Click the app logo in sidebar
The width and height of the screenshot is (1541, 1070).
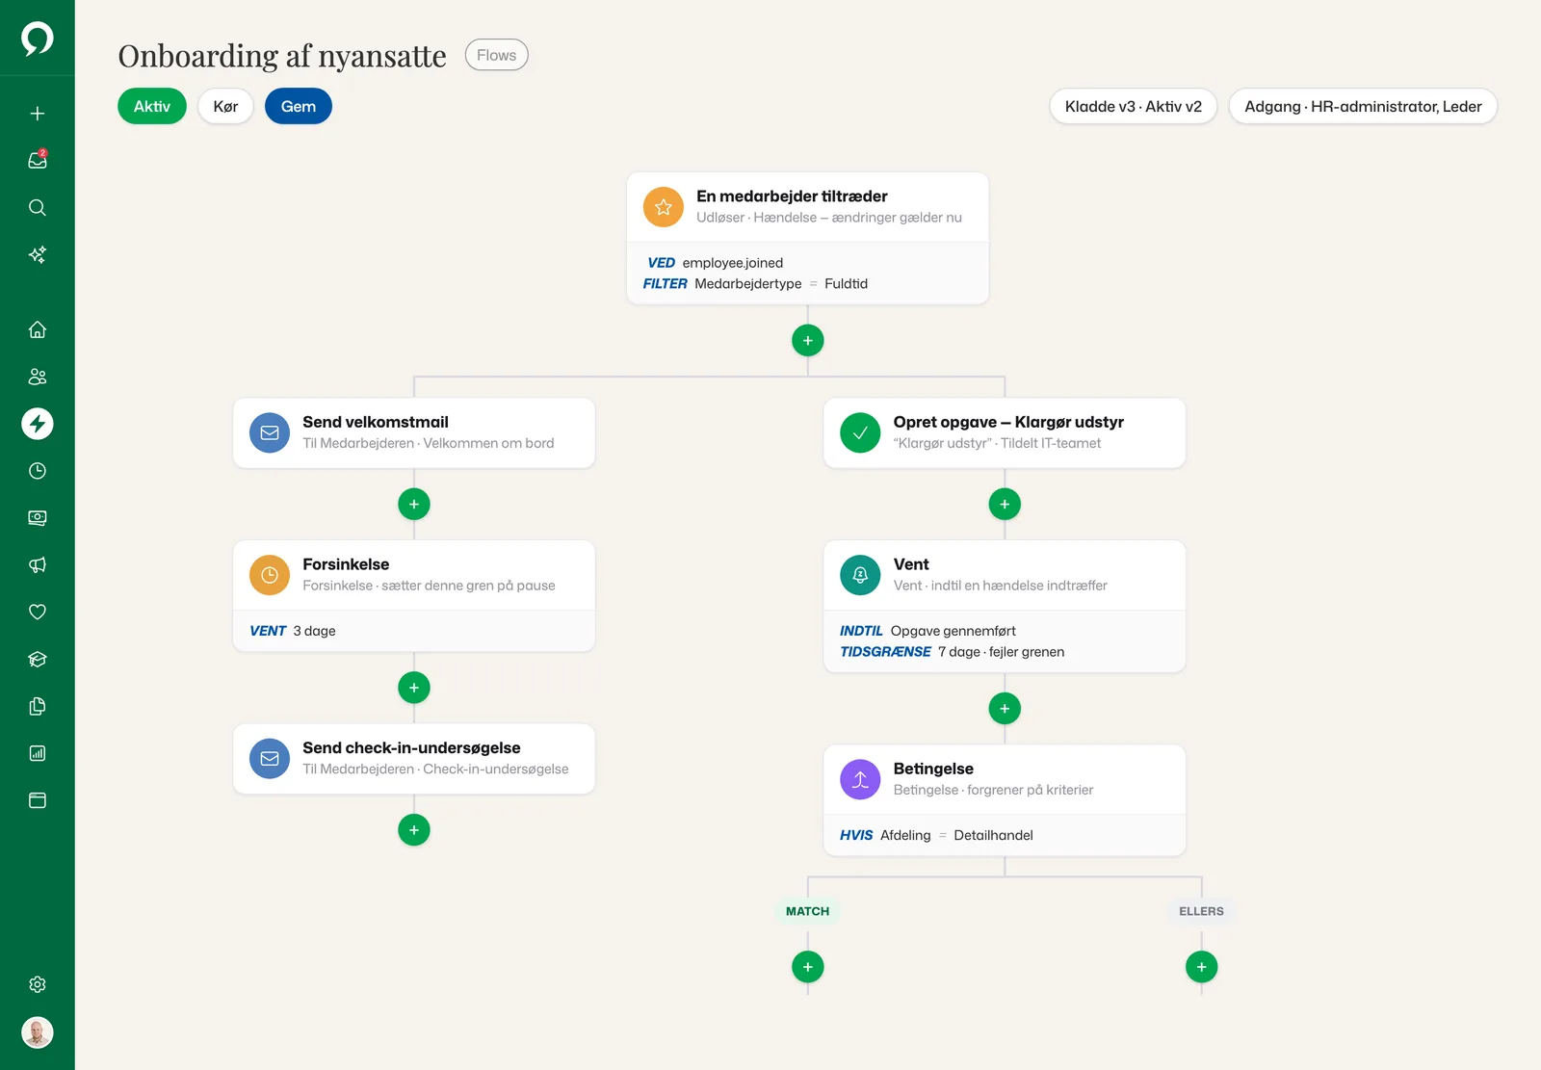pyautogui.click(x=38, y=39)
